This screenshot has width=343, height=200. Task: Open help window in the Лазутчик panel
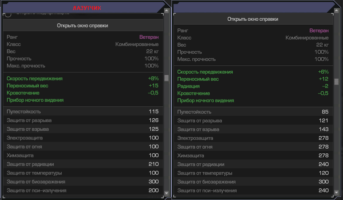(83, 25)
